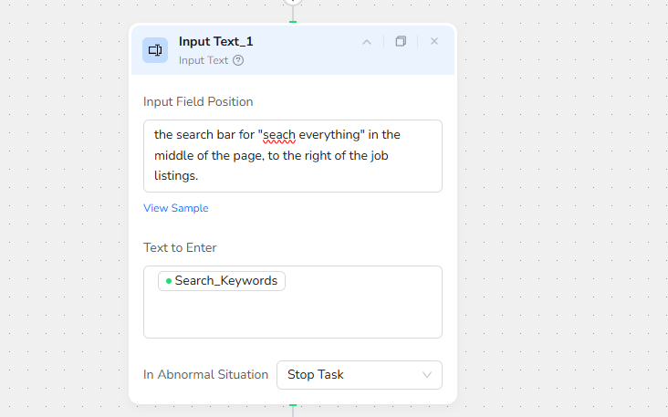Click the Input Text node icon
Screen dimensions: 668x417
[x=155, y=50]
